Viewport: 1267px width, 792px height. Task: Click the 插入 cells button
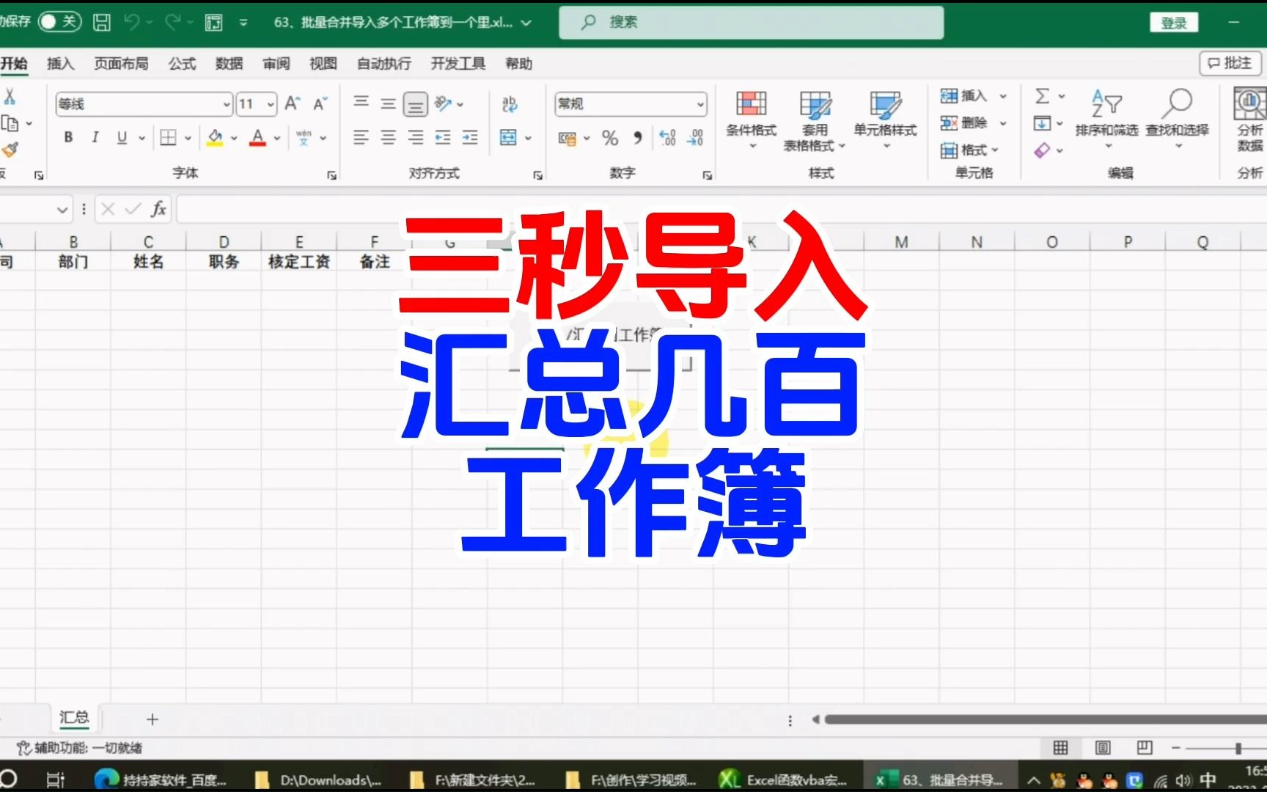pyautogui.click(x=965, y=96)
